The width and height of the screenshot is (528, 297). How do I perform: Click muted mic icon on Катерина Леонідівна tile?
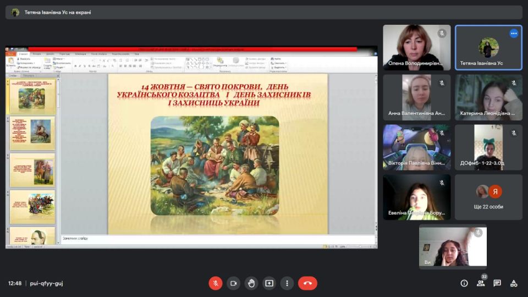click(x=514, y=84)
